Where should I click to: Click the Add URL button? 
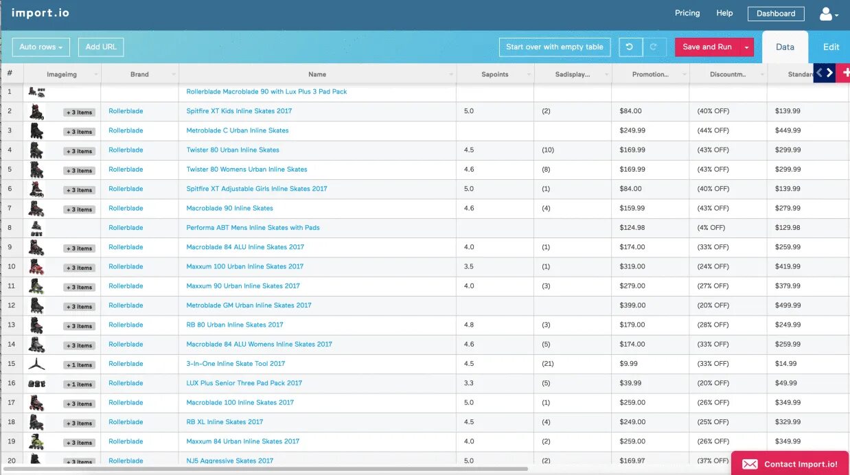click(x=101, y=47)
